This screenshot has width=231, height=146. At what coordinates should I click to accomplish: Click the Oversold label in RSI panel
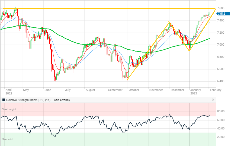pyautogui.click(x=7, y=139)
